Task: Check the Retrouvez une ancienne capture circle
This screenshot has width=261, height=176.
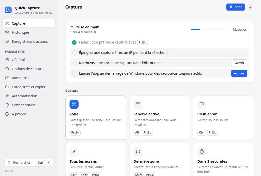Action: pos(74,63)
